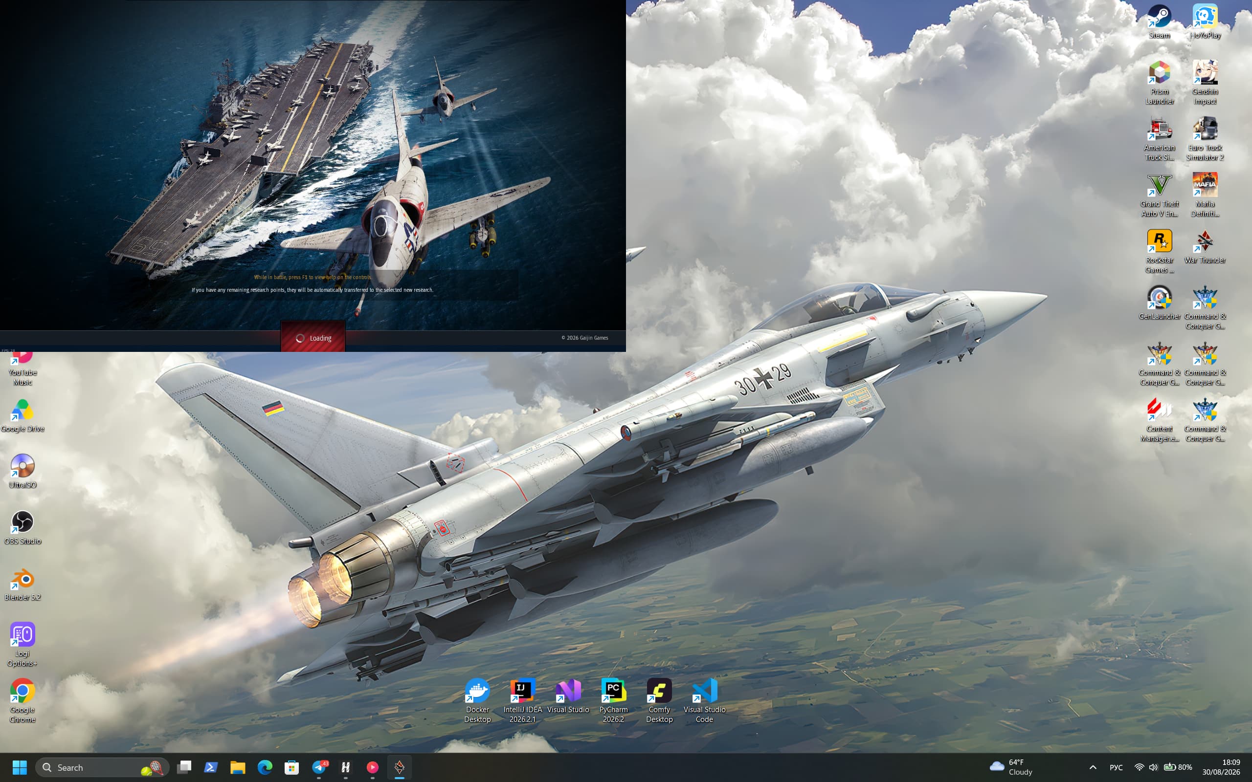Expand the hidden system tray icons chevron
1252x782 pixels.
(1093, 767)
